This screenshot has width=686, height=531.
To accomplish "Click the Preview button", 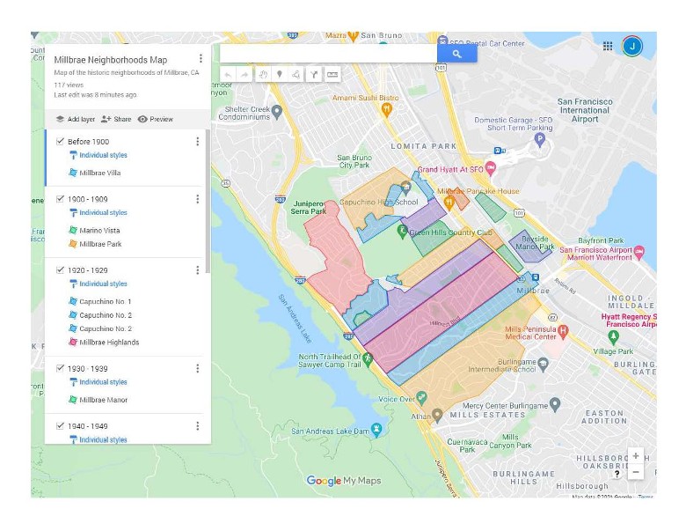I will tap(156, 119).
